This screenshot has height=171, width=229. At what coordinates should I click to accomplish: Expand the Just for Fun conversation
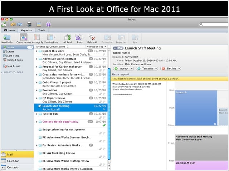click(x=36, y=114)
